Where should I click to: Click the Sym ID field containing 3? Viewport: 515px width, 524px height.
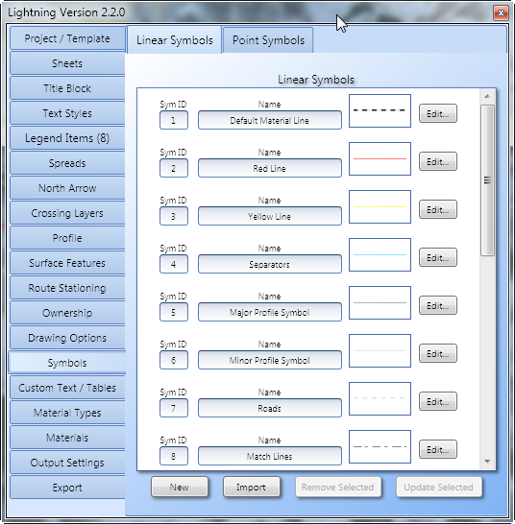pyautogui.click(x=174, y=216)
